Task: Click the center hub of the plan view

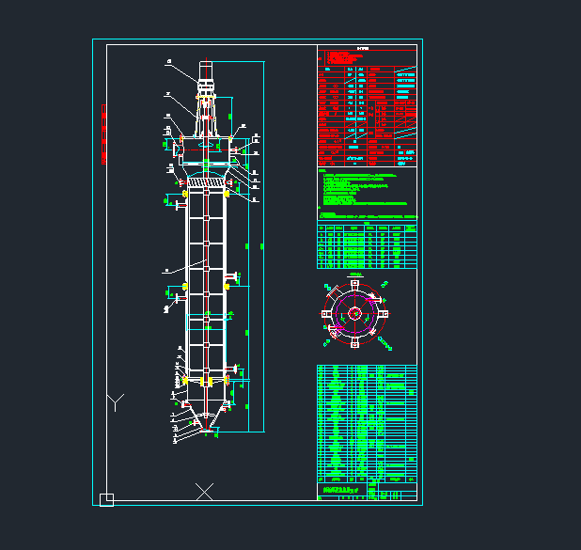Action: 355,314
